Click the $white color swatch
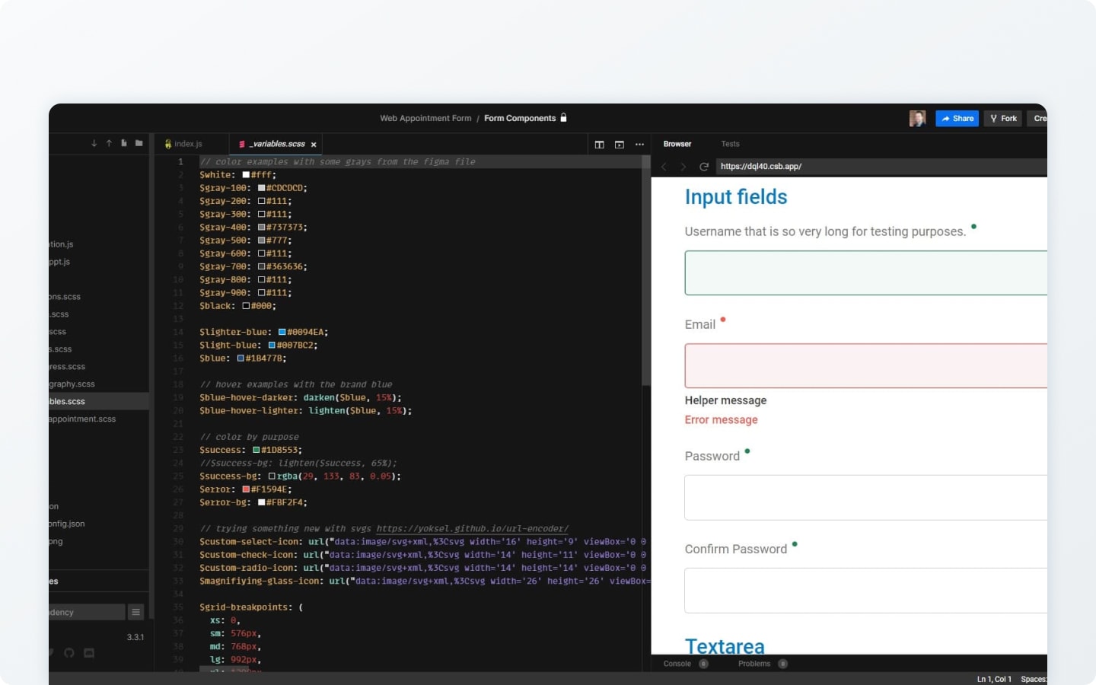This screenshot has height=685, width=1096. [246, 175]
